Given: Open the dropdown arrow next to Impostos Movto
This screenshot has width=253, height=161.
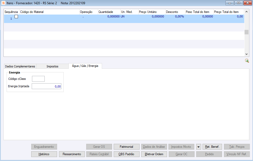Looking at the screenshot, I should click(199, 147).
